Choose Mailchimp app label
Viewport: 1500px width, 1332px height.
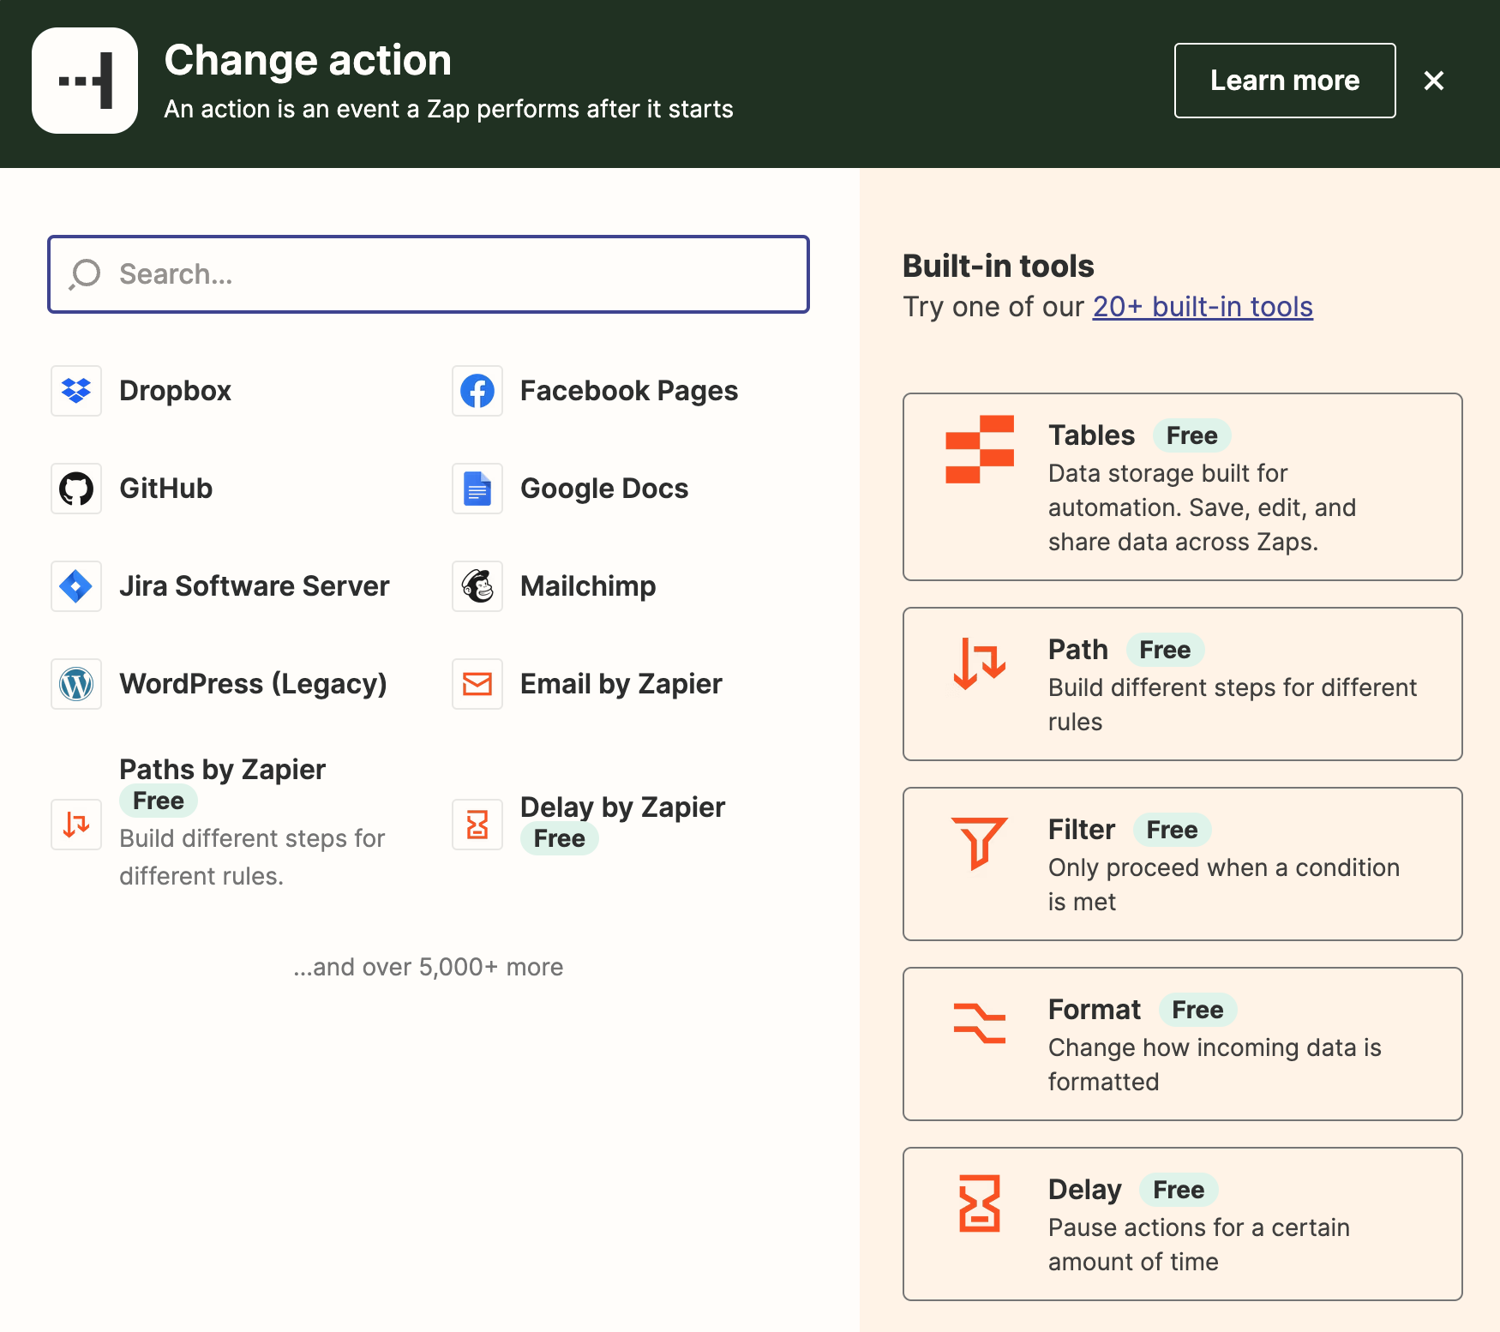[x=588, y=586]
